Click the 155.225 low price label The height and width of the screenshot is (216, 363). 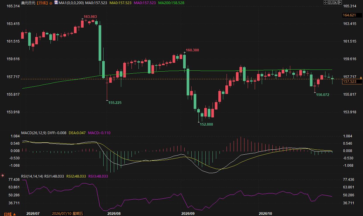click(115, 103)
